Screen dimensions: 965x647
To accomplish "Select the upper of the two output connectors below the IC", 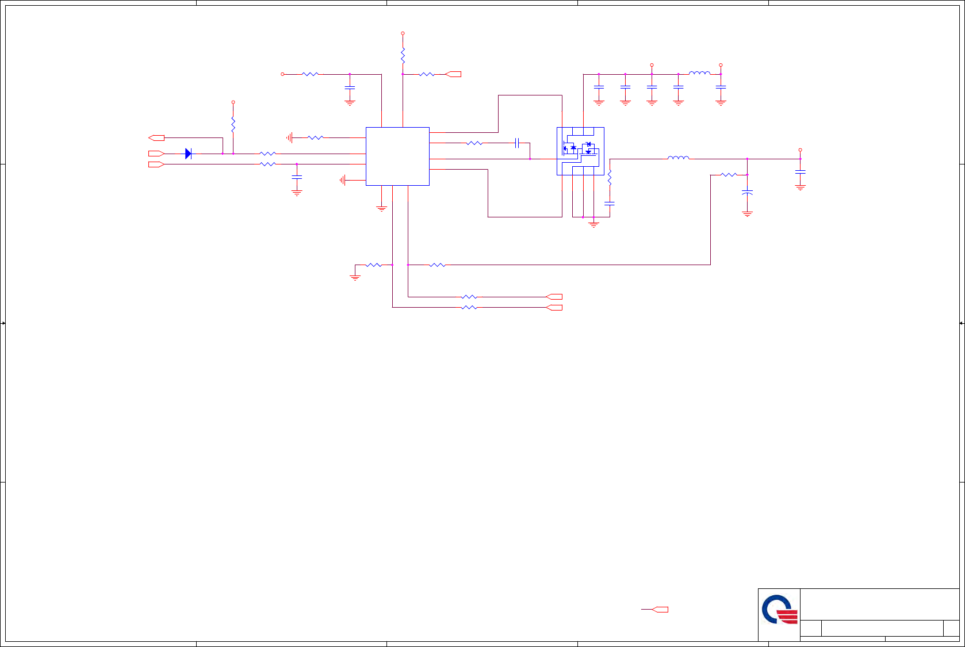I will point(554,297).
